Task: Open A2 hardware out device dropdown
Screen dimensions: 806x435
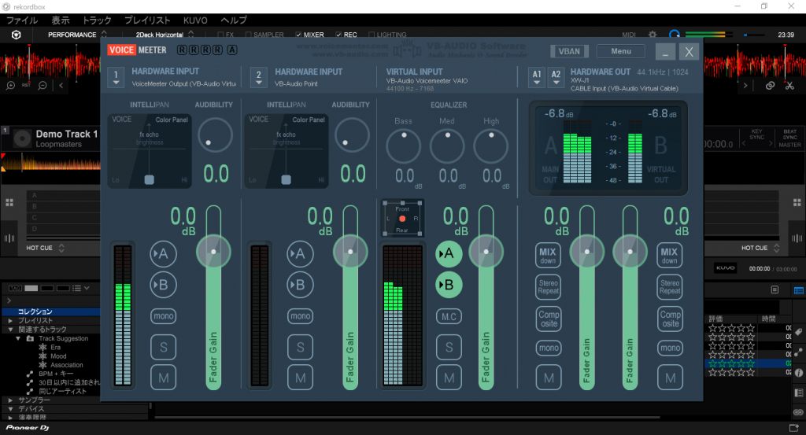Action: pyautogui.click(x=556, y=78)
